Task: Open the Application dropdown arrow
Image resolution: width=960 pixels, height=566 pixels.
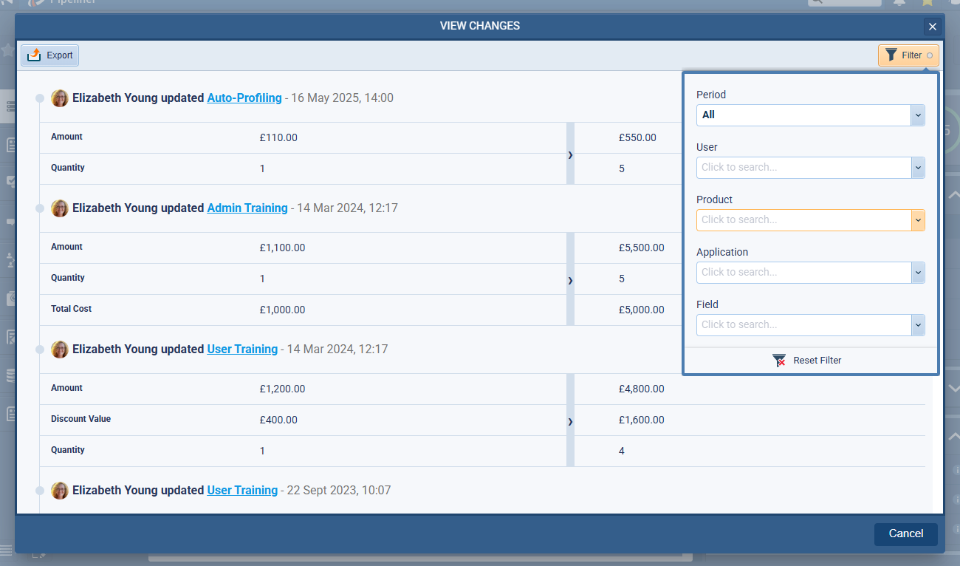Action: coord(918,273)
